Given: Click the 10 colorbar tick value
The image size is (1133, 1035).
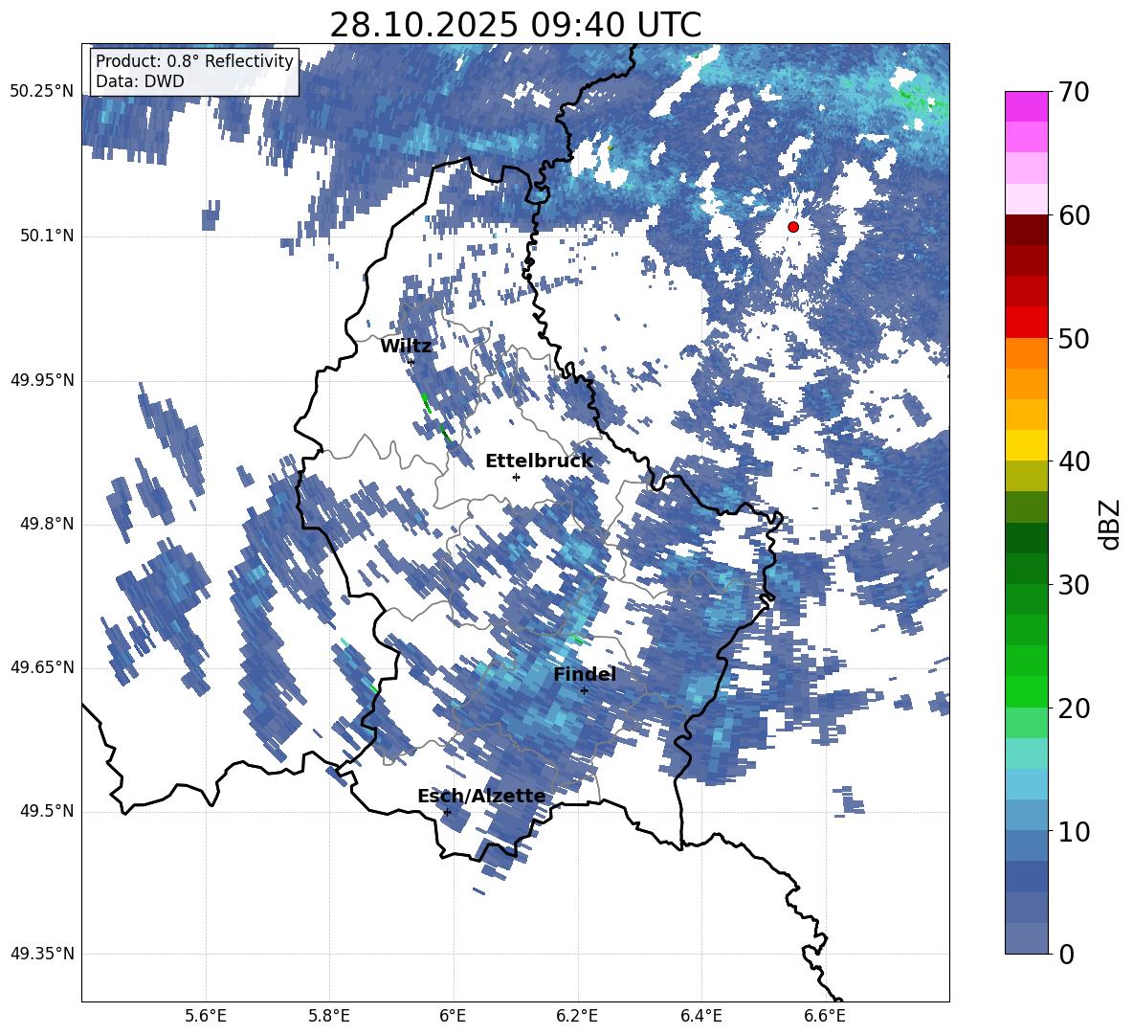Looking at the screenshot, I should point(1073,831).
